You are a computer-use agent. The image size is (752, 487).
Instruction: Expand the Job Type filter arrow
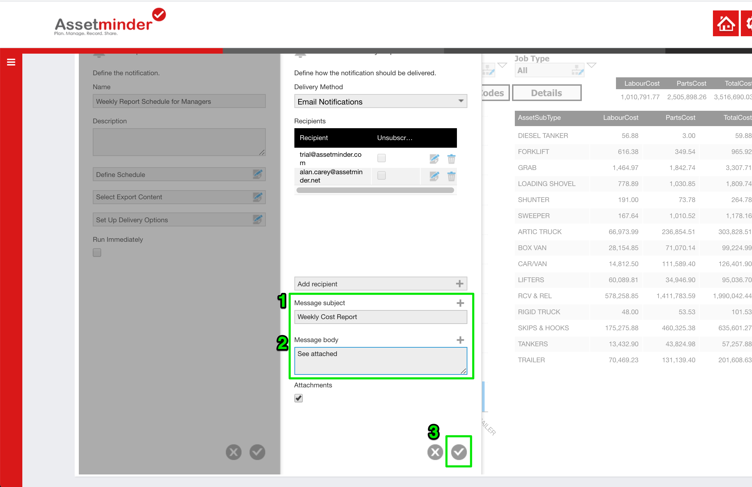click(x=592, y=65)
